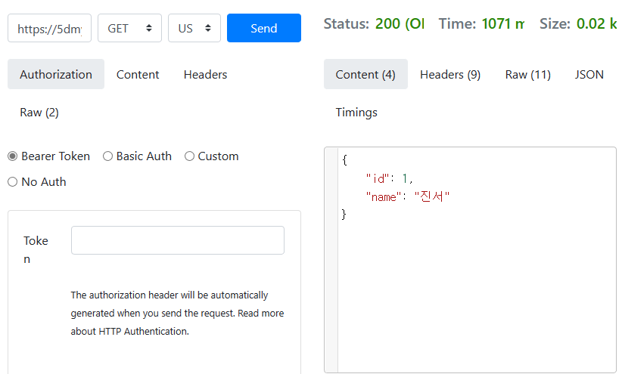Switch to the request Authorization tab

(56, 74)
